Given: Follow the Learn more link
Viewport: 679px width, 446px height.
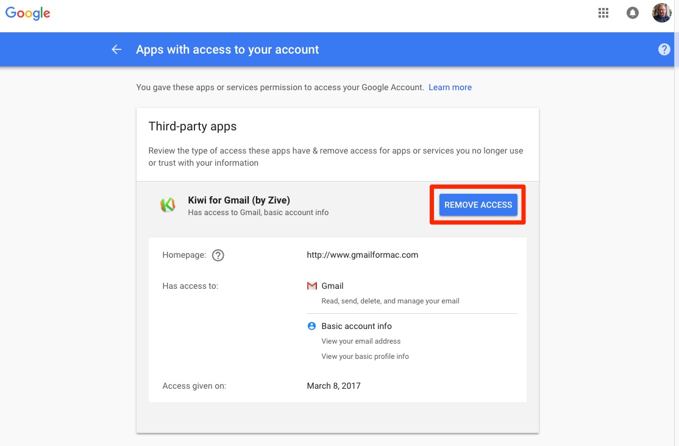Looking at the screenshot, I should click(x=450, y=87).
